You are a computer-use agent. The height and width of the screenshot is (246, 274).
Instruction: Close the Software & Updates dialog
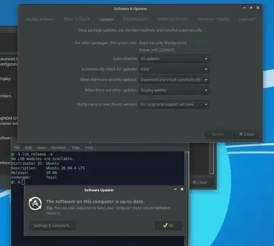[246, 134]
